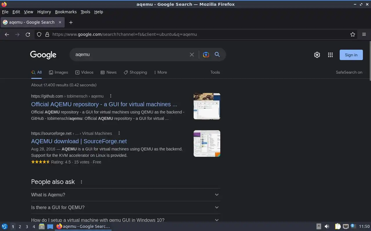View site security via the padlock icon

click(47, 34)
